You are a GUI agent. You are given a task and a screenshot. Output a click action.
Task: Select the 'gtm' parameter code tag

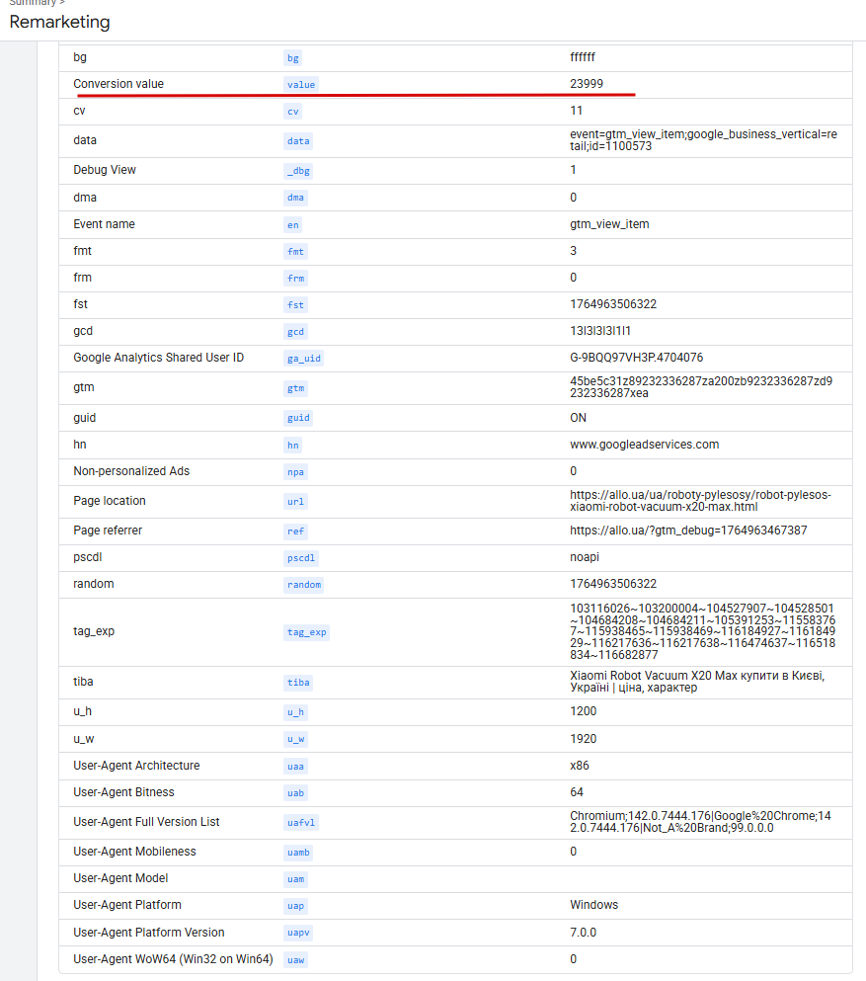tap(295, 388)
